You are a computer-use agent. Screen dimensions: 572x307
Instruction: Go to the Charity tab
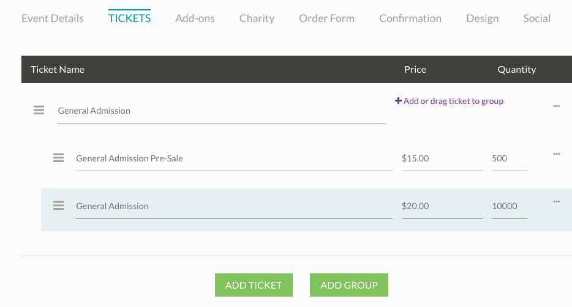pos(257,18)
